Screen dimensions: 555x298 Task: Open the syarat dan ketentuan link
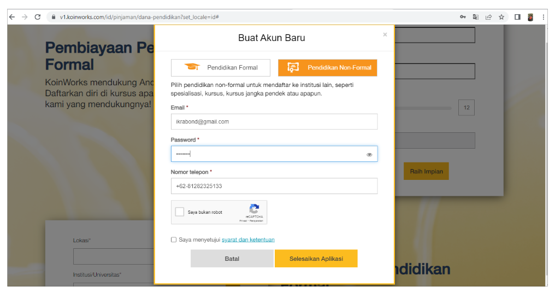pyautogui.click(x=248, y=240)
